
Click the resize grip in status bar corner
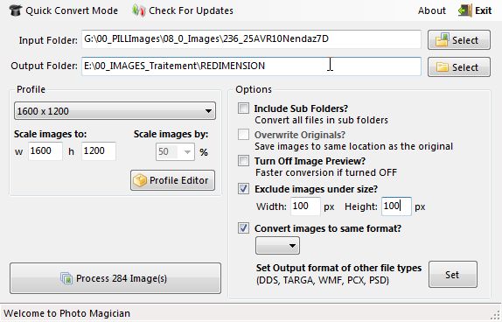497,316
